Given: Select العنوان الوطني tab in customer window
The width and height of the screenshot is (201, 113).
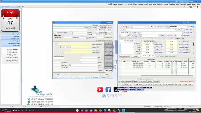Looking at the screenshot, I should tap(109, 71).
